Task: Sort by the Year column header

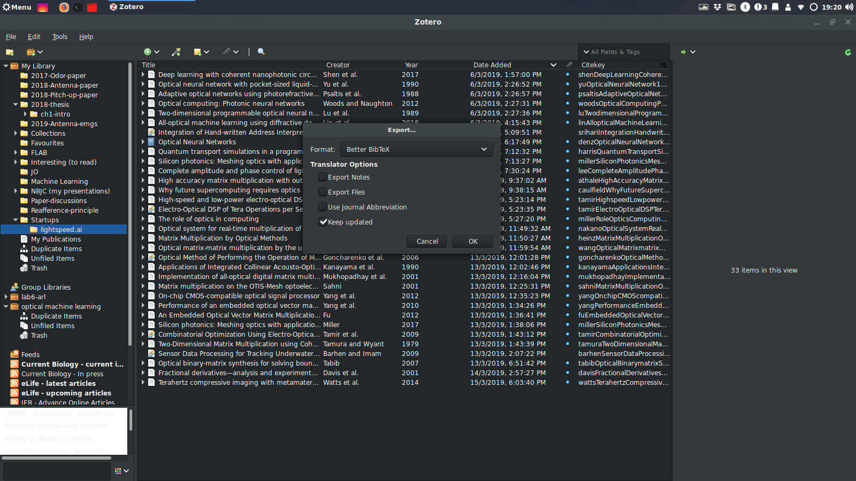Action: click(433, 65)
